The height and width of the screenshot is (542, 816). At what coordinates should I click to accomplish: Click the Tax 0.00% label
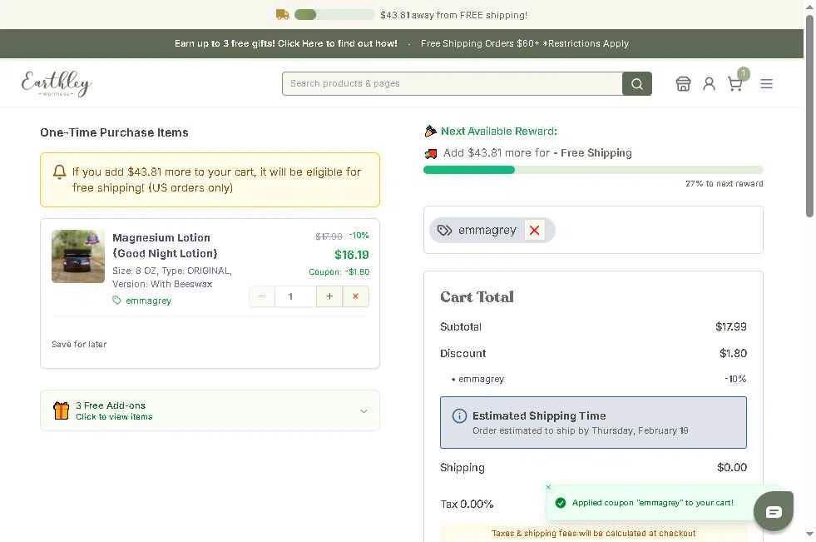[x=467, y=504]
